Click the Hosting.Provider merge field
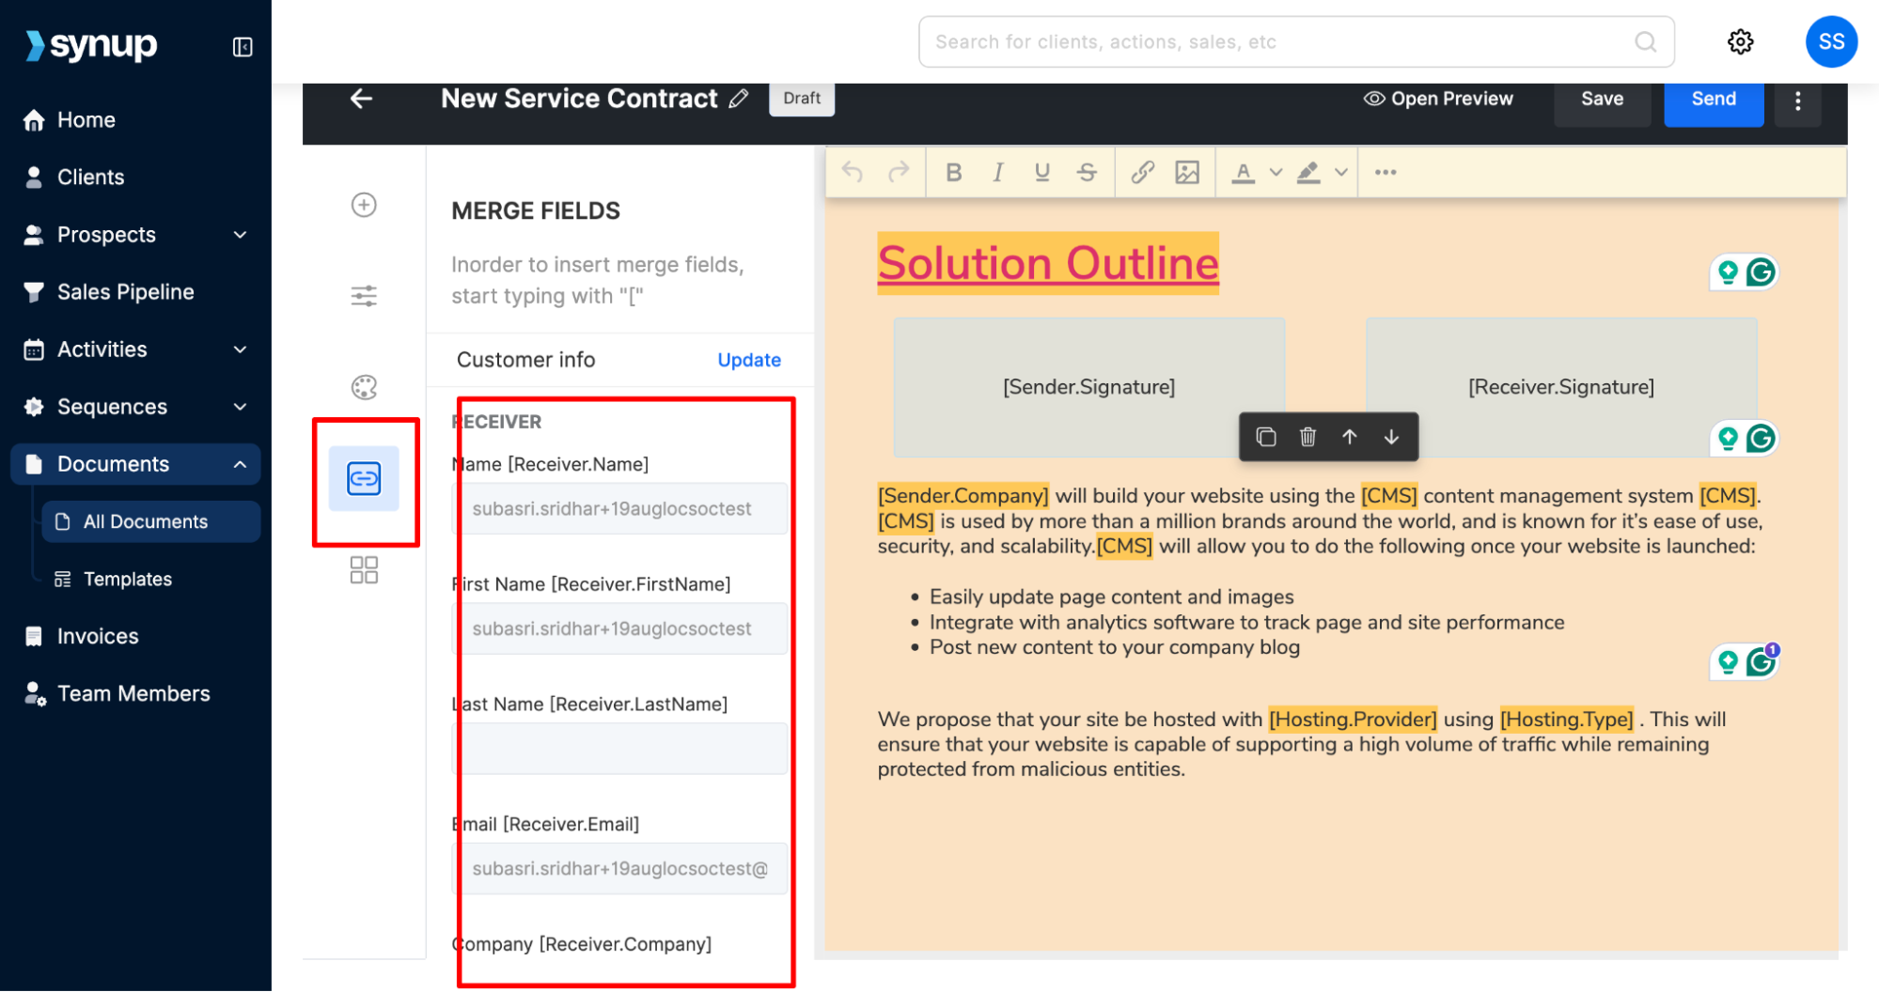Image resolution: width=1879 pixels, height=992 pixels. (x=1353, y=720)
